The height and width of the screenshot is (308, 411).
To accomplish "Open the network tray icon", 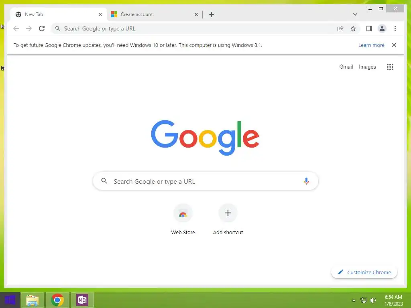I will [x=364, y=300].
